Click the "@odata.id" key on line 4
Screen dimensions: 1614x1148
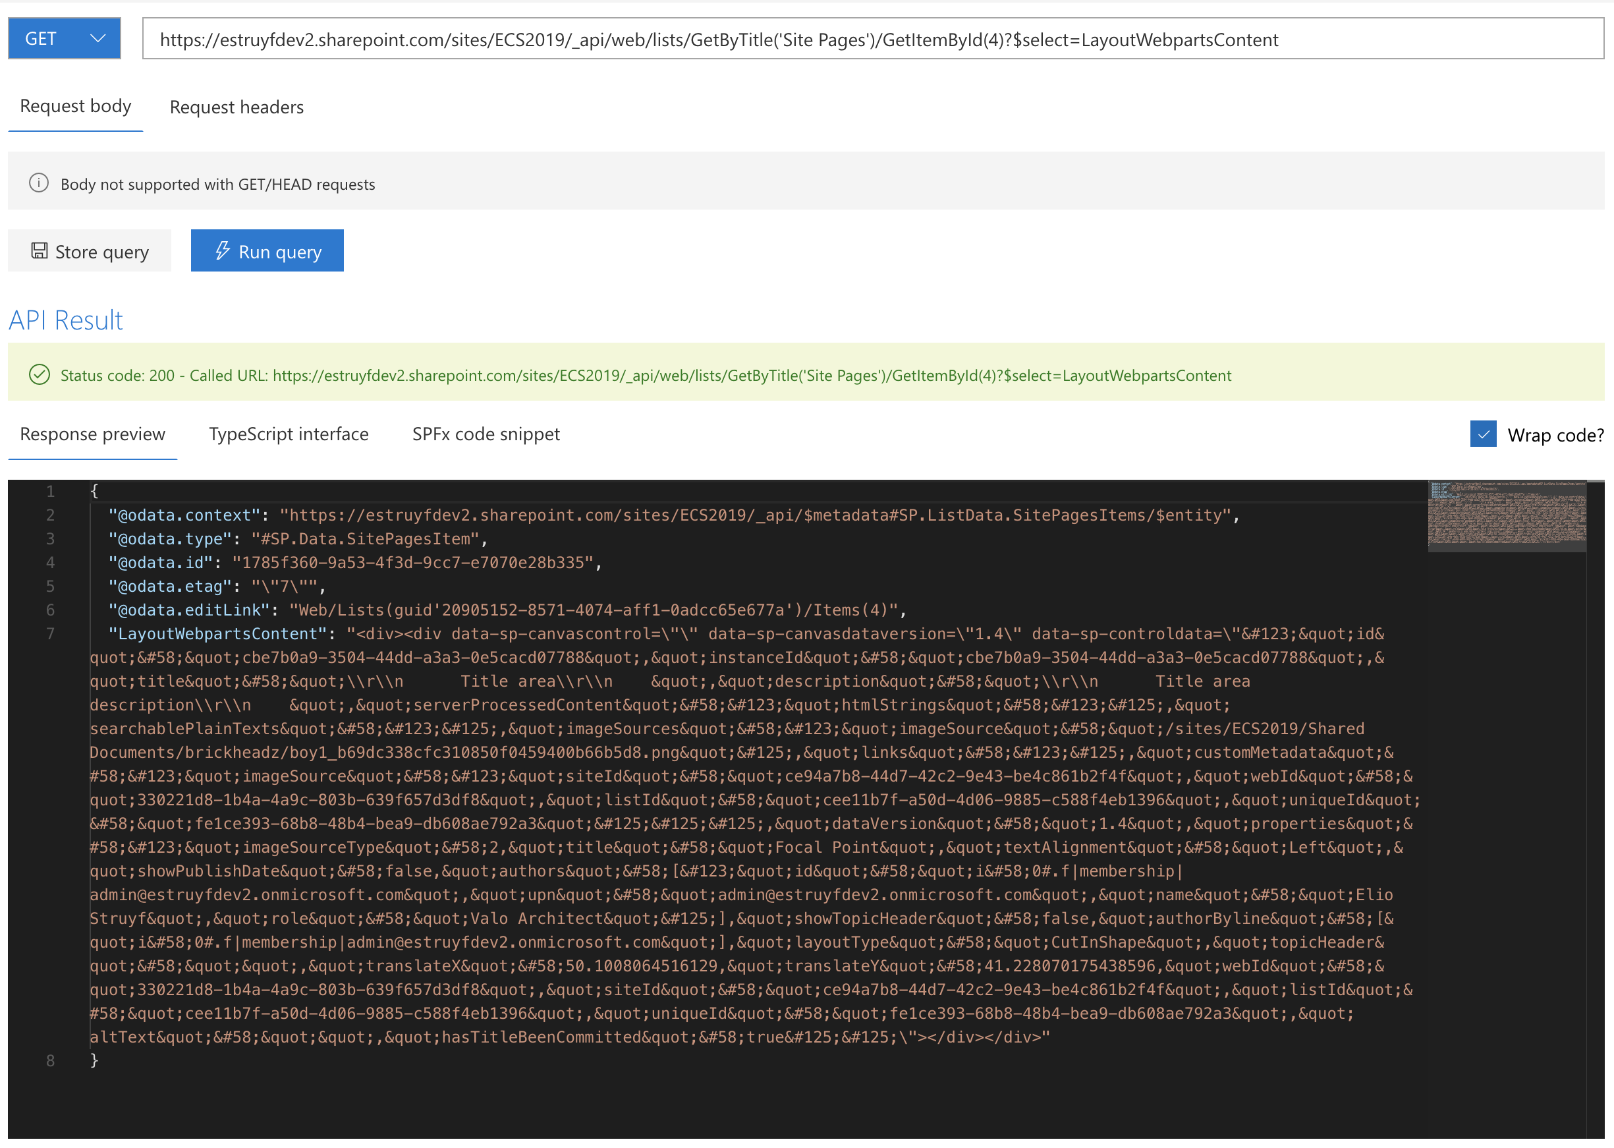click(x=160, y=563)
